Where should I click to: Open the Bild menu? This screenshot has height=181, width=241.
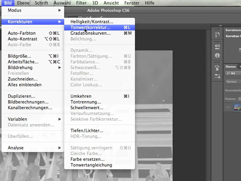pyautogui.click(x=8, y=3)
